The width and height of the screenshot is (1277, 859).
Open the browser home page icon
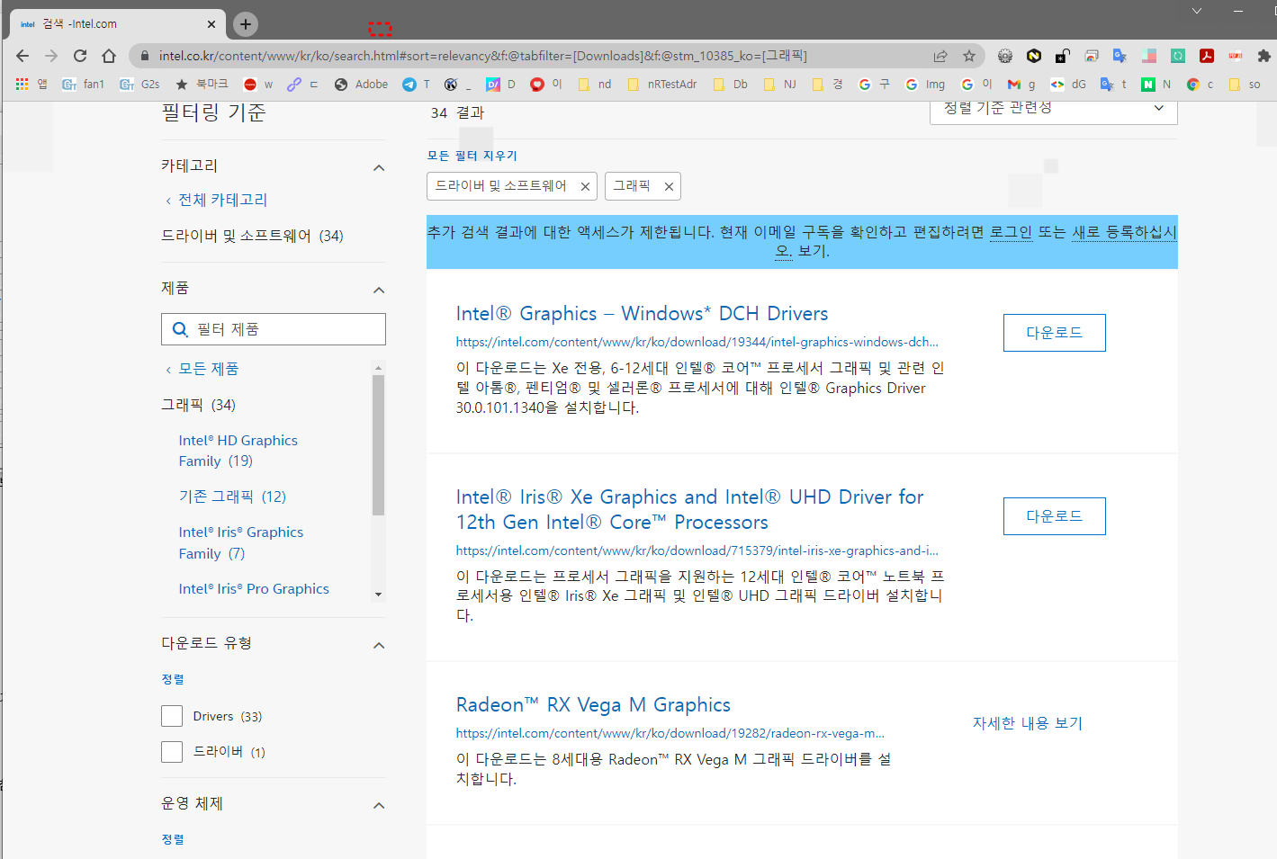coord(109,56)
